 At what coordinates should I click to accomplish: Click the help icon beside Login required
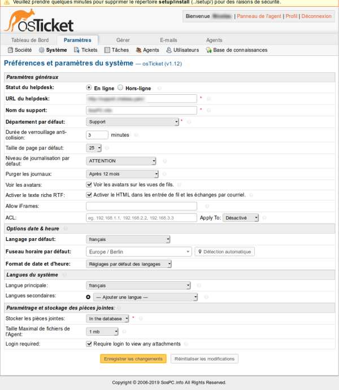pos(186,344)
